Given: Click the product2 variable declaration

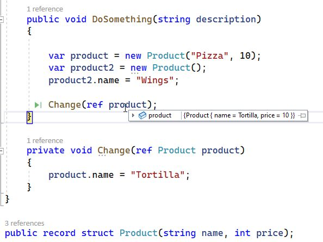Looking at the screenshot, I should (x=92, y=68).
